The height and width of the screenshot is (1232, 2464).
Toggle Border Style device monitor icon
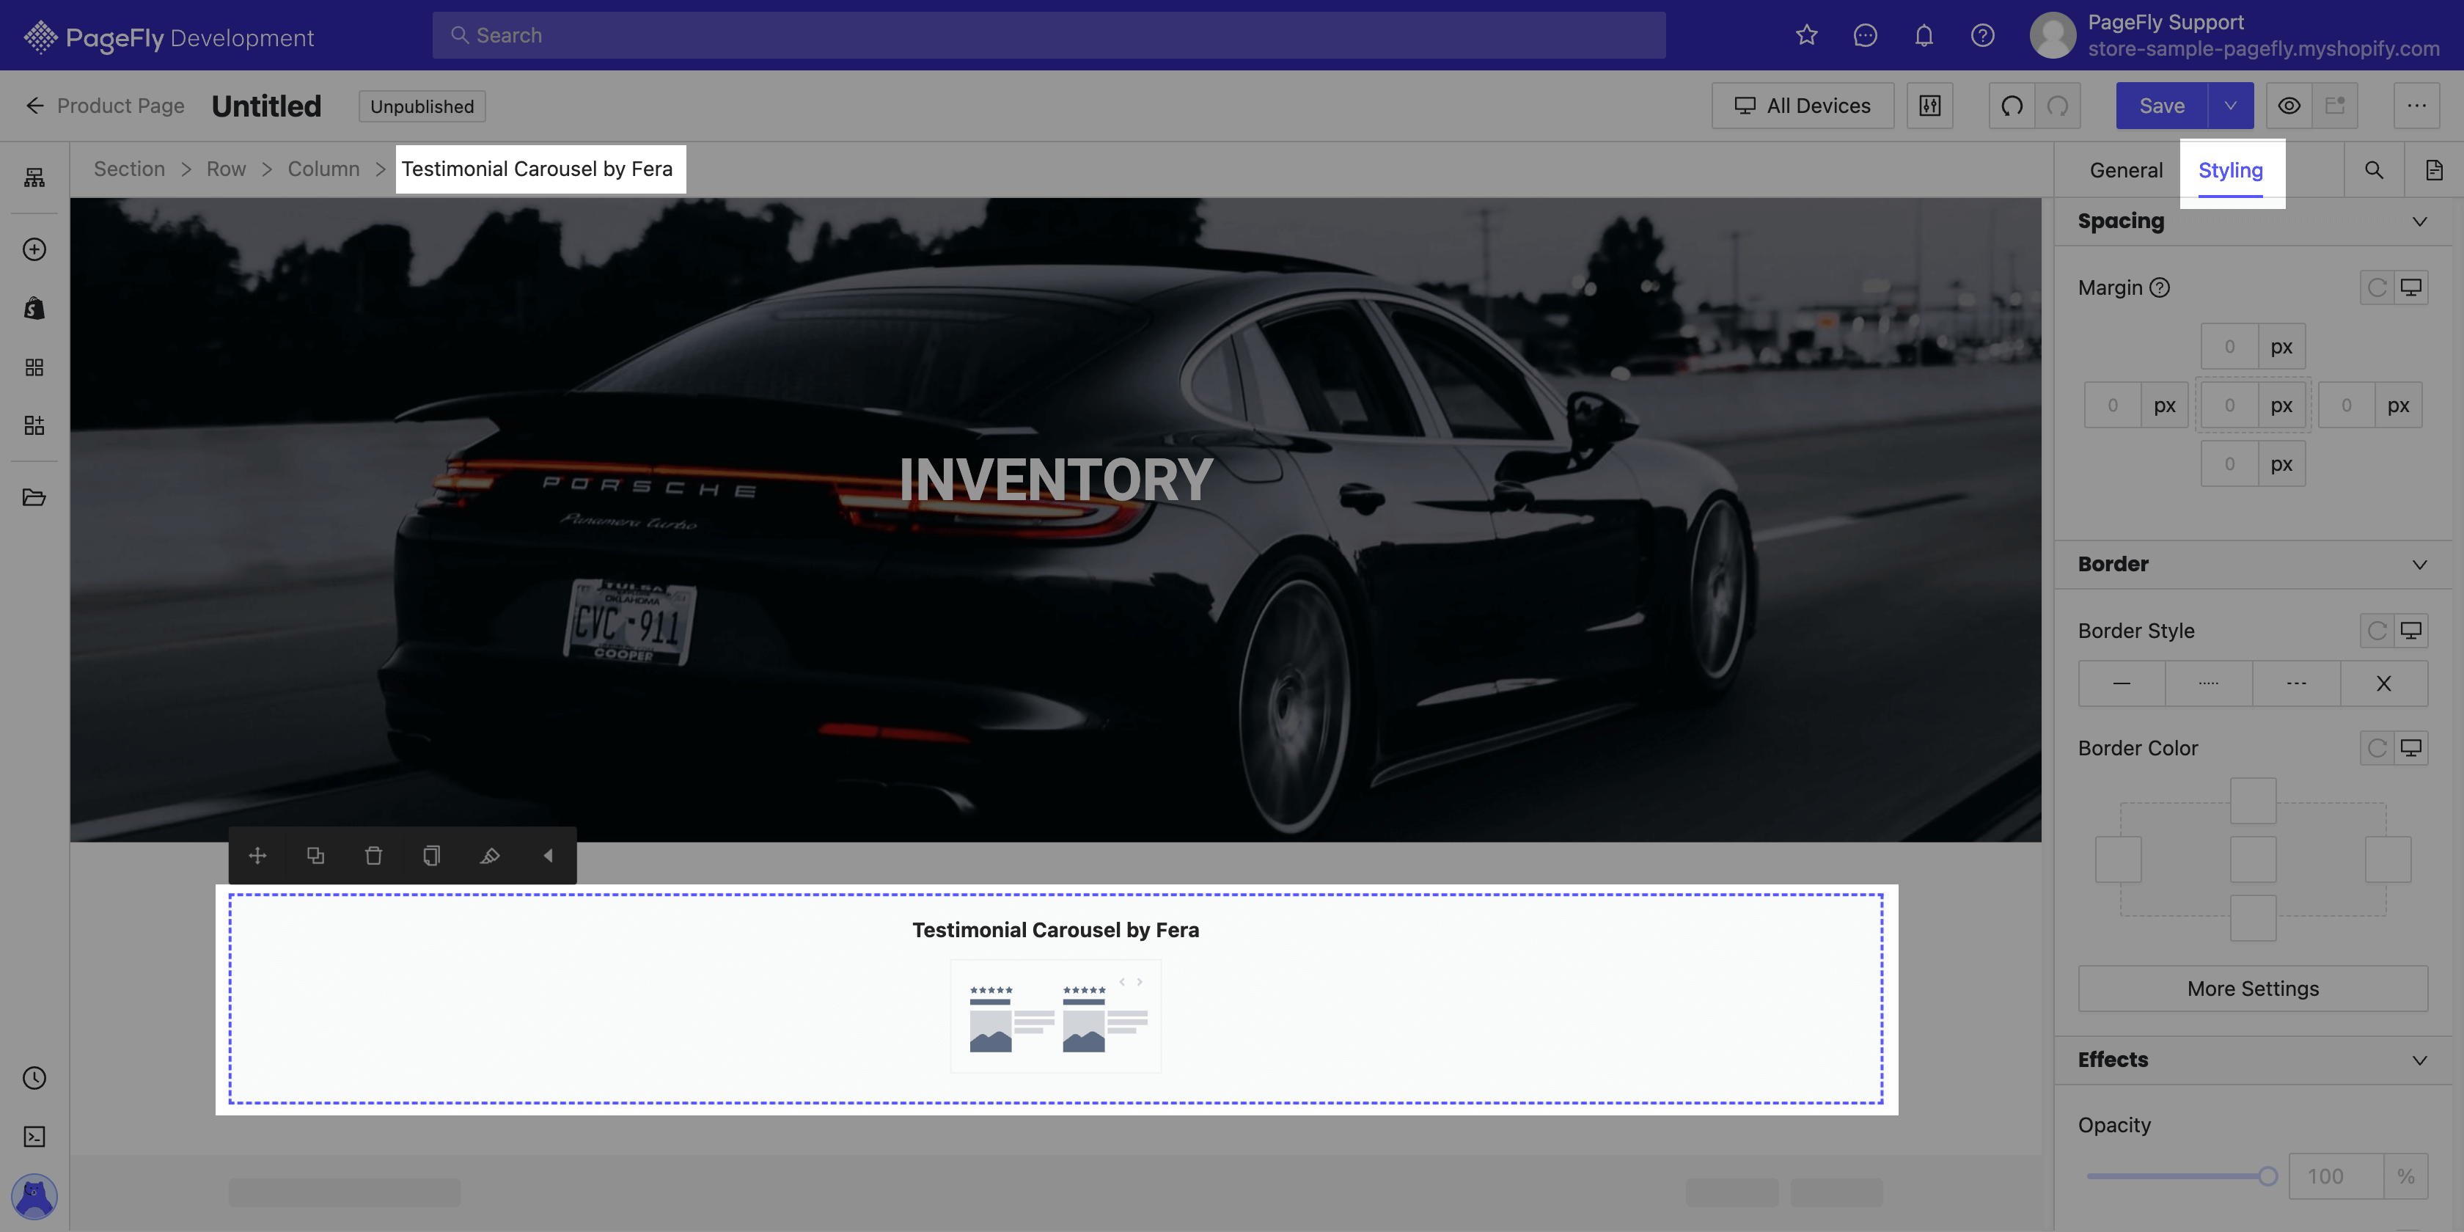coord(2410,631)
